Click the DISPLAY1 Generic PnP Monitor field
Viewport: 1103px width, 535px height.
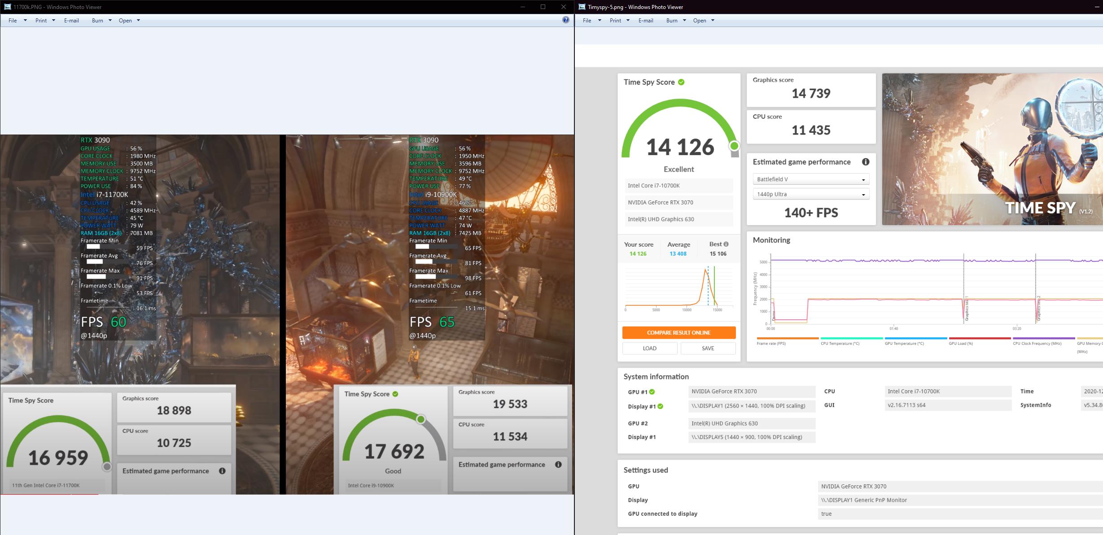click(x=960, y=500)
